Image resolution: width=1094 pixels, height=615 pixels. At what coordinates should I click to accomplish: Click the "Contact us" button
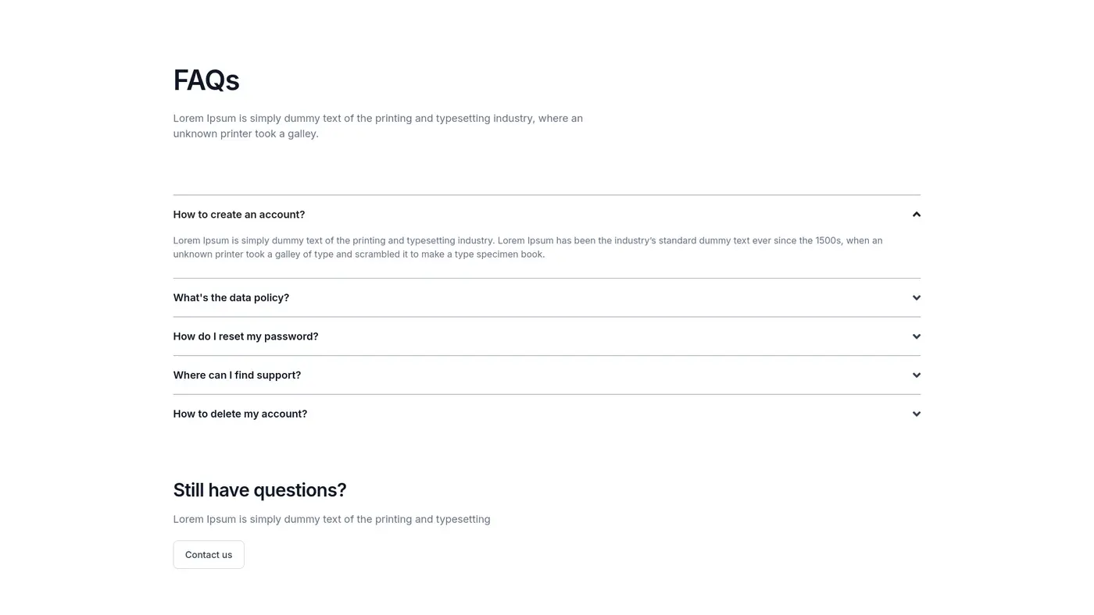tap(209, 555)
